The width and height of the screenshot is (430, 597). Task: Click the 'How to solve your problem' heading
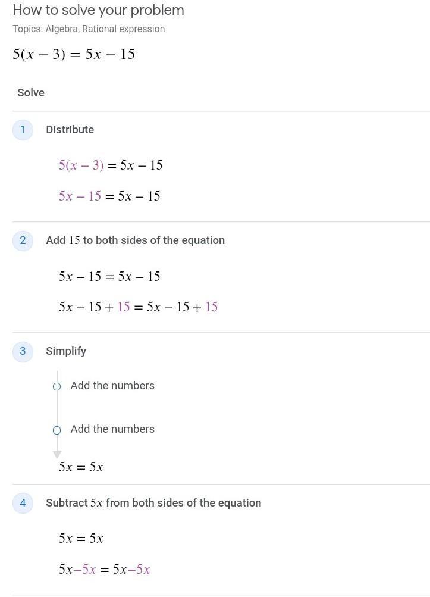tap(98, 10)
